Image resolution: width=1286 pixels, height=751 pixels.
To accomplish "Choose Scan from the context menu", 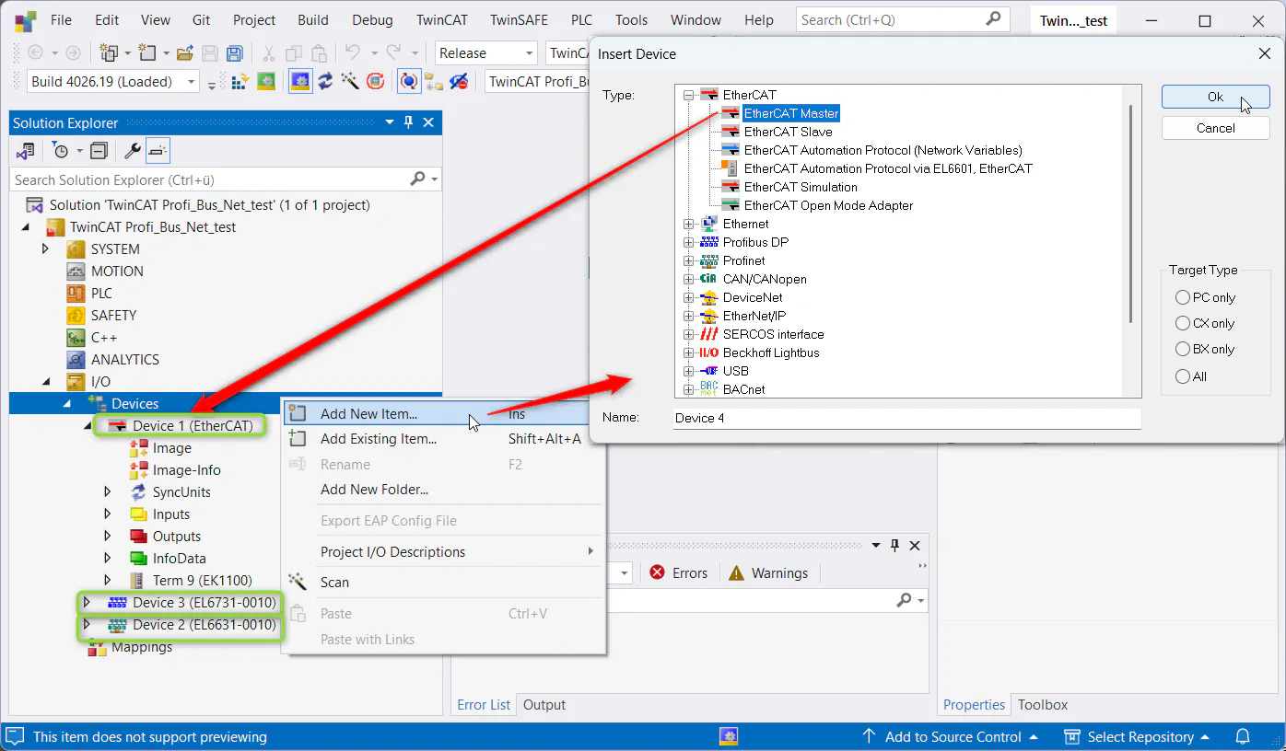I will pos(334,583).
